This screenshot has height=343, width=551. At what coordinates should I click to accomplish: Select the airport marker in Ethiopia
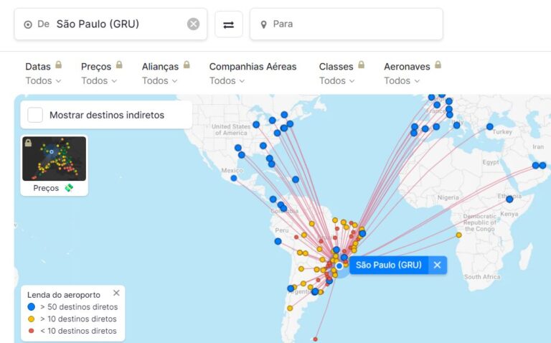[x=509, y=199]
